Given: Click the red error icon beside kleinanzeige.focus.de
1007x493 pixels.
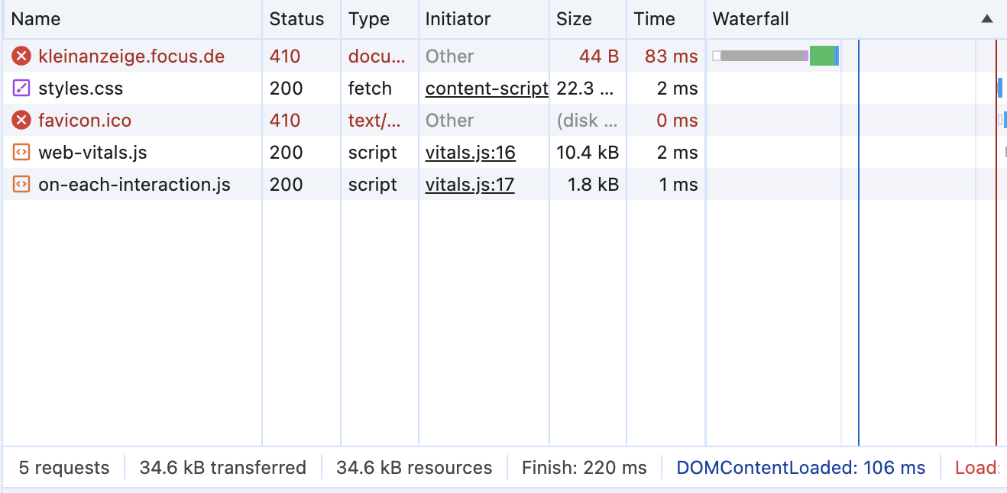Looking at the screenshot, I should click(21, 56).
